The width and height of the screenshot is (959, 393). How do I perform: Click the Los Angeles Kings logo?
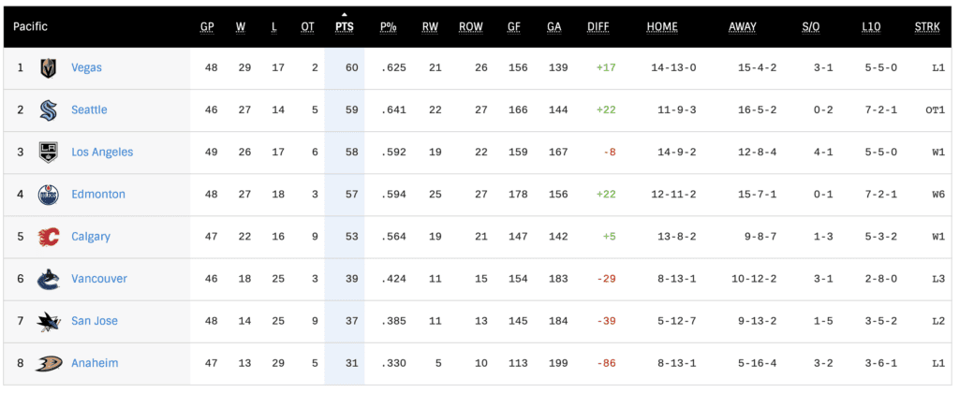pyautogui.click(x=48, y=153)
